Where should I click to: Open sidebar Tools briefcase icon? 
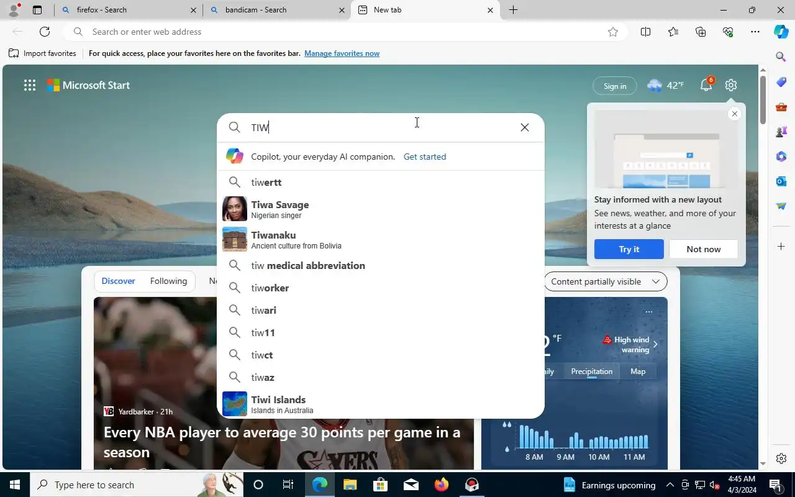[x=781, y=107]
